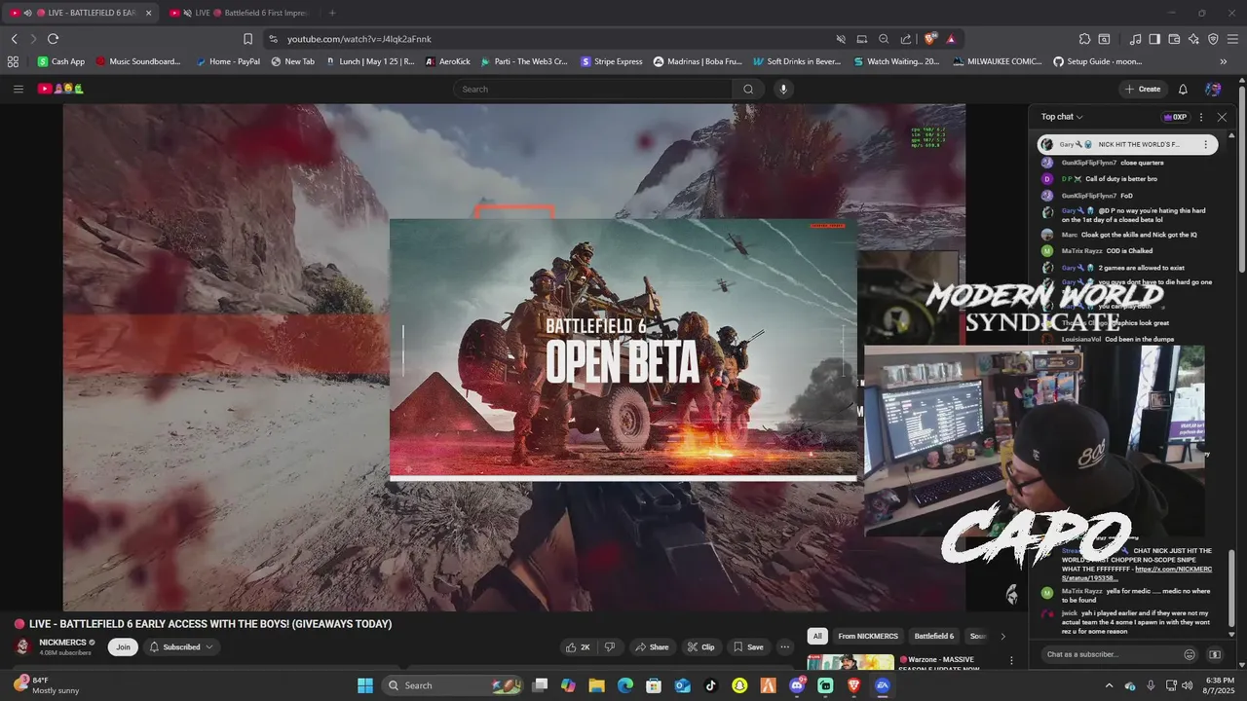
Task: Select the Battlefield 6 filter chip
Action: coord(934,636)
